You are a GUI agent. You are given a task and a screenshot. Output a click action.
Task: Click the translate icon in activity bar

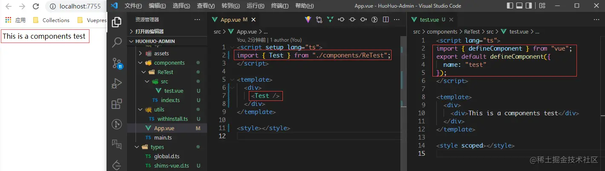[x=117, y=145]
